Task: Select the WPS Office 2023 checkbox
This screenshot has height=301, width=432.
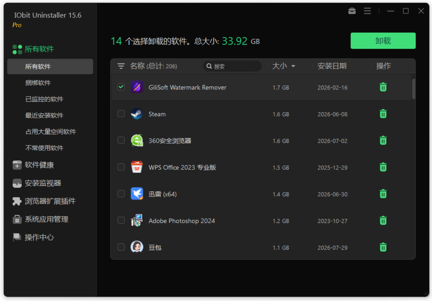Action: [x=121, y=167]
